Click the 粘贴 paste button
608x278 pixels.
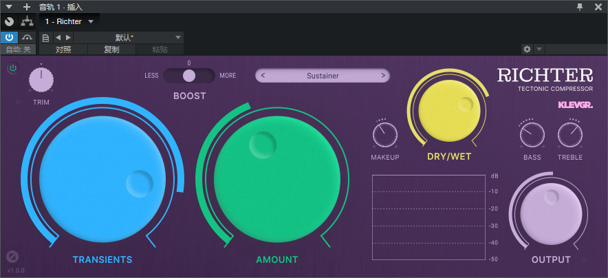pos(160,50)
